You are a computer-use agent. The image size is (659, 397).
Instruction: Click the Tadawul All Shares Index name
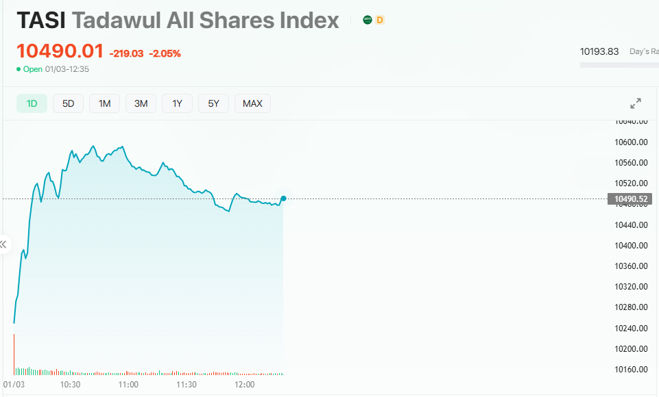pos(206,21)
